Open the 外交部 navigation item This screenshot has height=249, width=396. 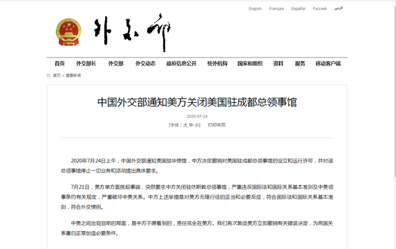click(116, 63)
